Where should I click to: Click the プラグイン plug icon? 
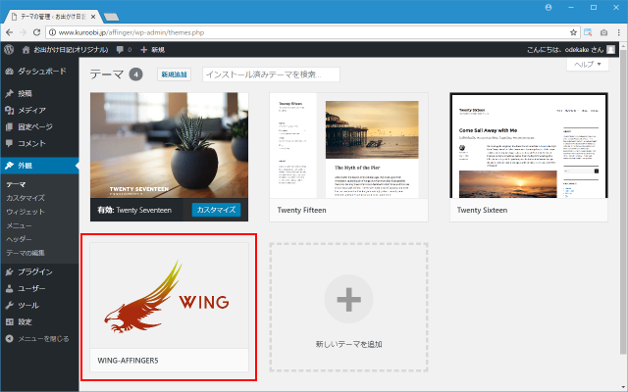(x=9, y=272)
